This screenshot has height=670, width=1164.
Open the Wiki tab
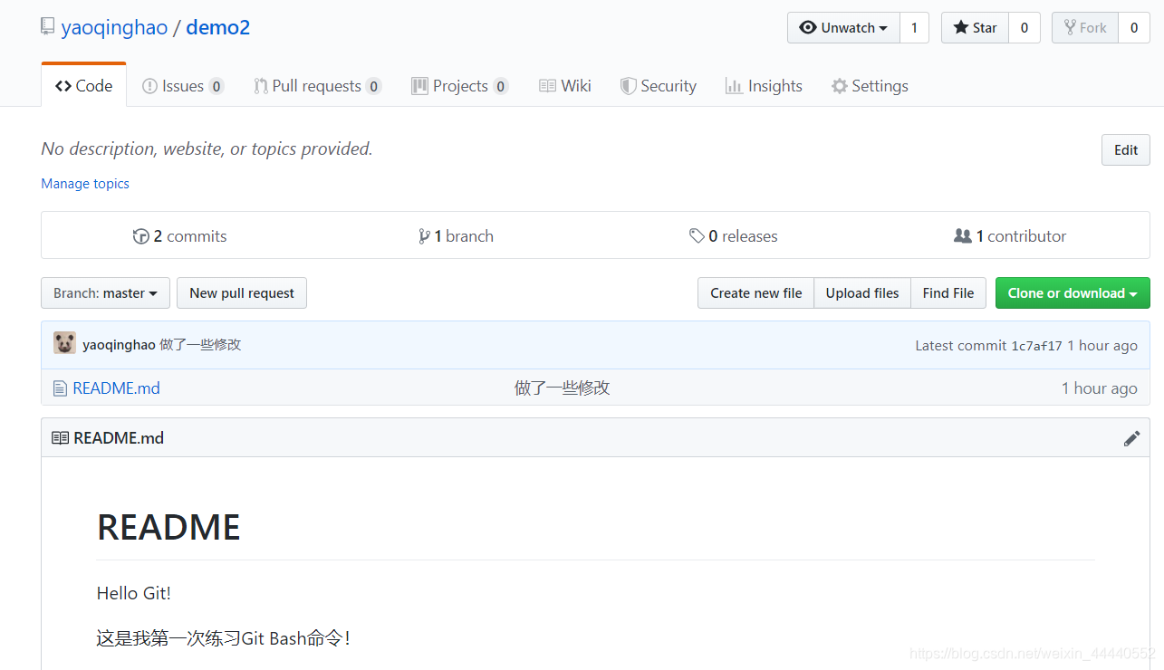[565, 86]
